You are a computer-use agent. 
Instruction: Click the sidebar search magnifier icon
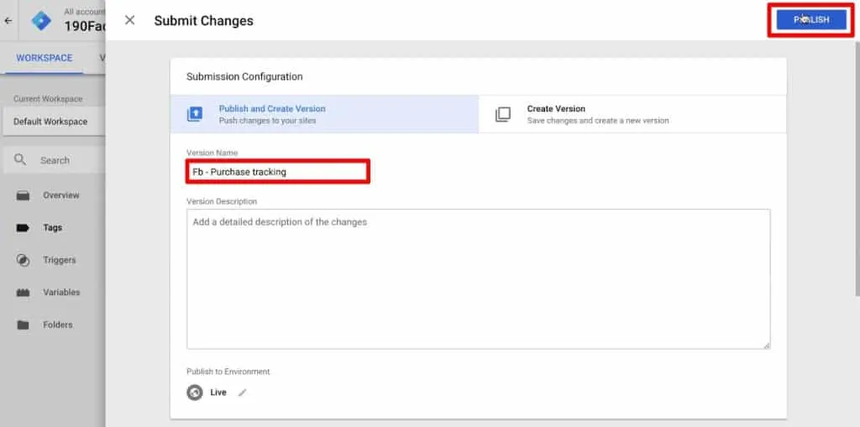click(20, 160)
